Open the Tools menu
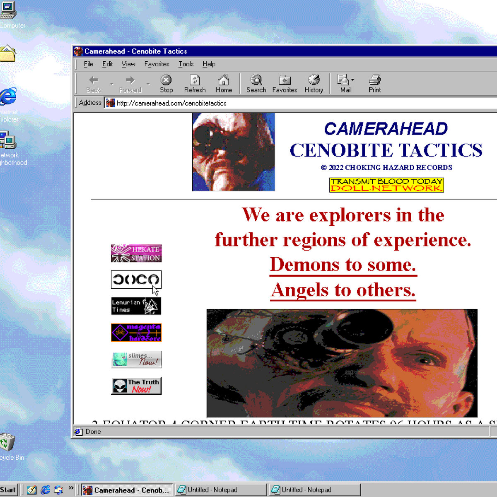The image size is (497, 497). (186, 64)
